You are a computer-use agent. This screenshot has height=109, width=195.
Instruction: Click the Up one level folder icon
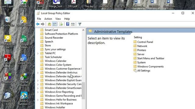point(49,24)
